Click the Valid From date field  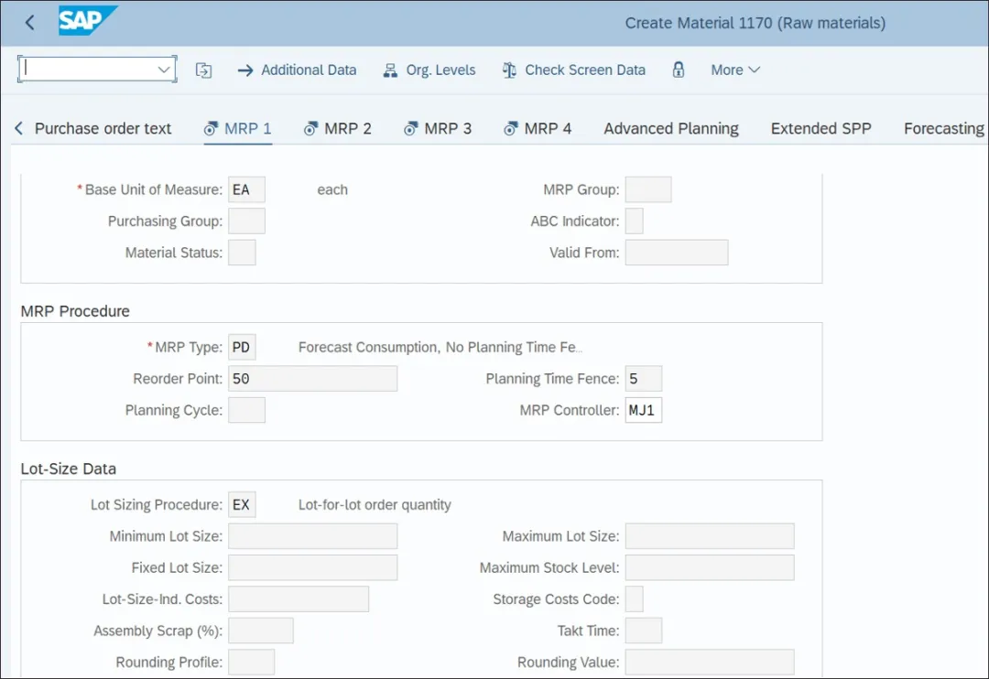point(677,253)
